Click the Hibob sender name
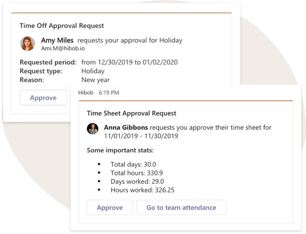306x234 pixels. pyautogui.click(x=85, y=93)
